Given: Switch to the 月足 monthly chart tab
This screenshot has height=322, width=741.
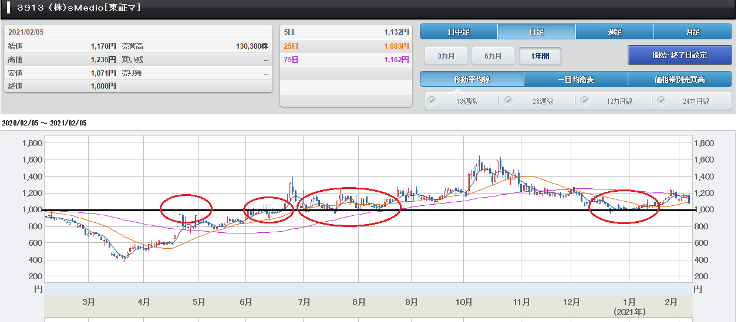Looking at the screenshot, I should click(692, 32).
